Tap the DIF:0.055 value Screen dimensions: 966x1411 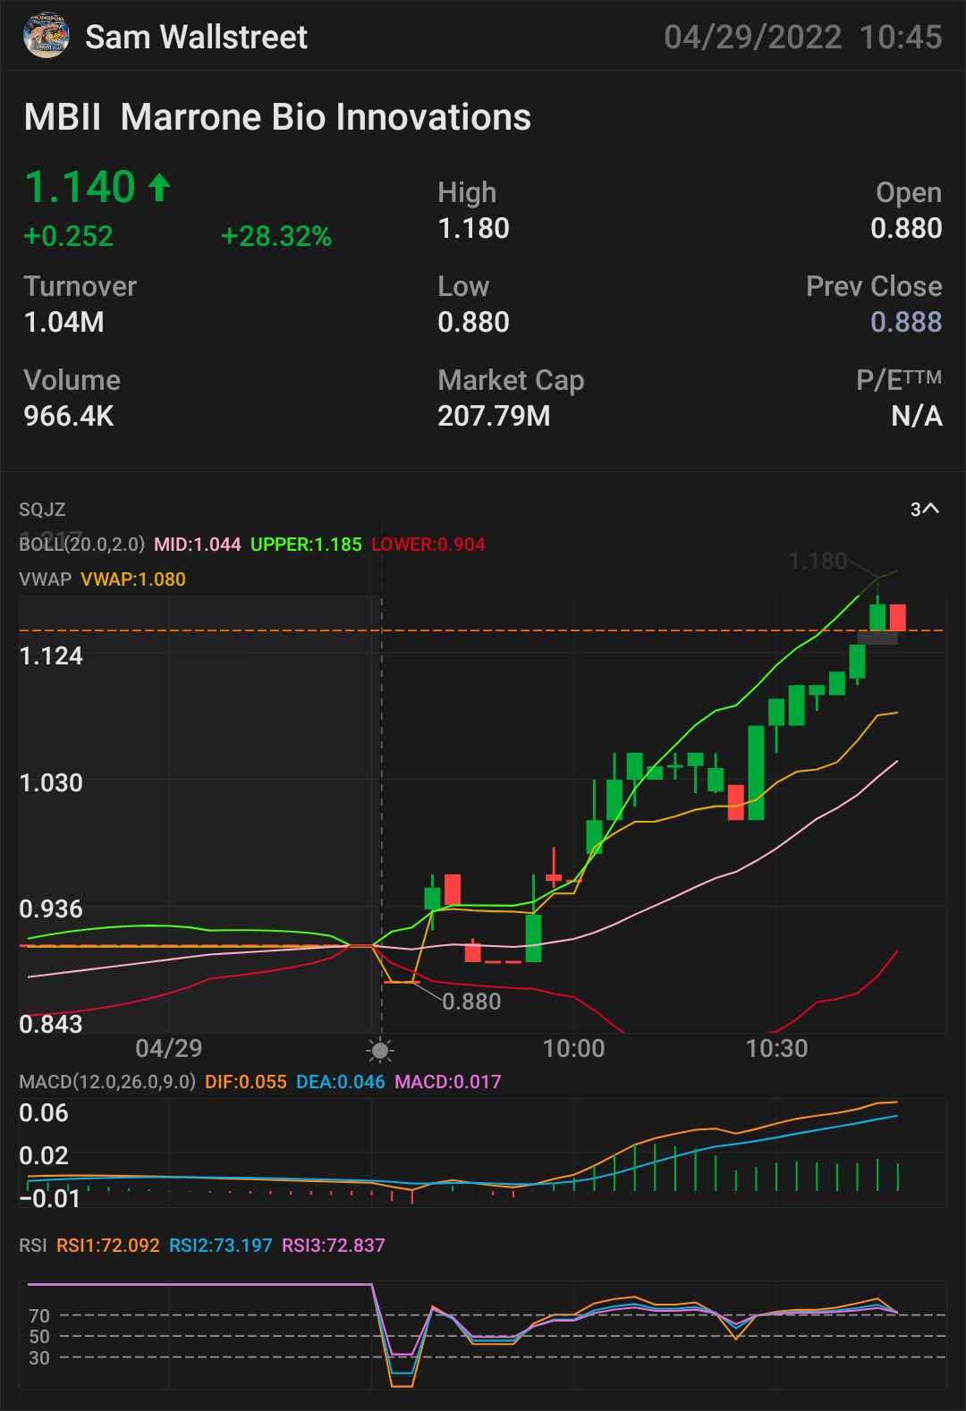click(x=246, y=1082)
